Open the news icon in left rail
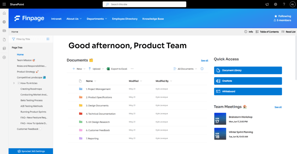 pos(4,31)
